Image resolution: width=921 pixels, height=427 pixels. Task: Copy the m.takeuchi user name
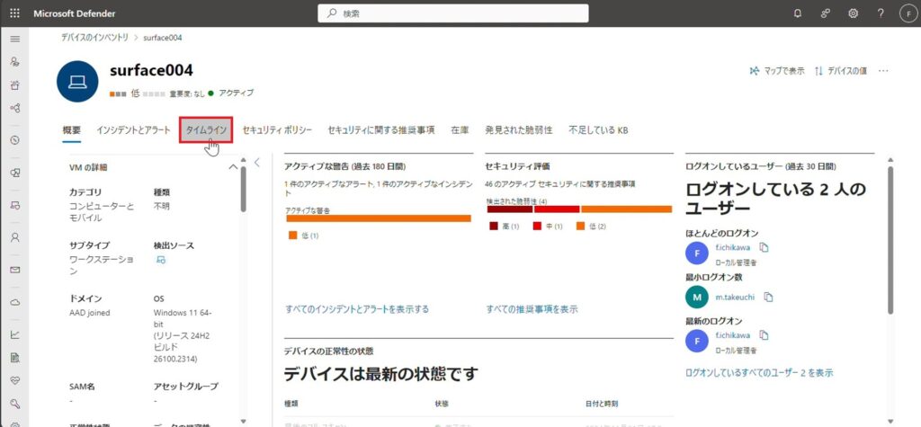point(768,298)
